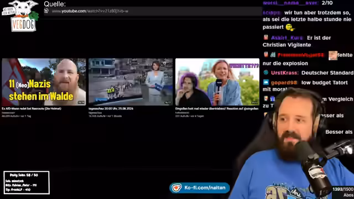Viewport: 354px width, 199px height.
Task: Click the 'Eingollan hatt mal wieder übertrieben' title
Action: tap(217, 108)
